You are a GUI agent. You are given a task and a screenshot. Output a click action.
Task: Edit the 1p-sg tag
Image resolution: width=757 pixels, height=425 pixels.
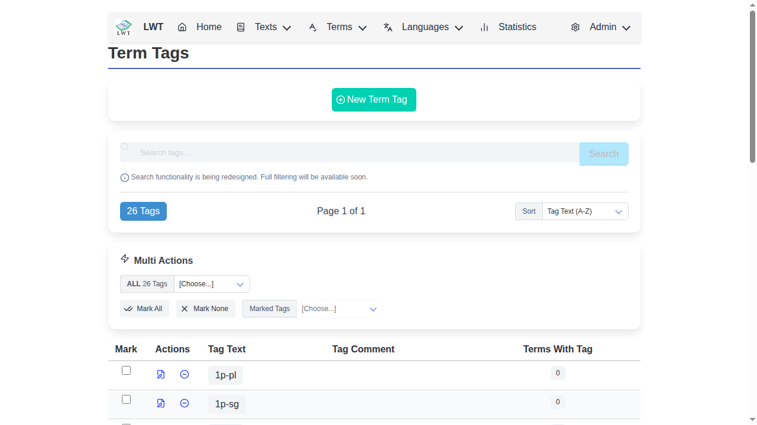161,403
